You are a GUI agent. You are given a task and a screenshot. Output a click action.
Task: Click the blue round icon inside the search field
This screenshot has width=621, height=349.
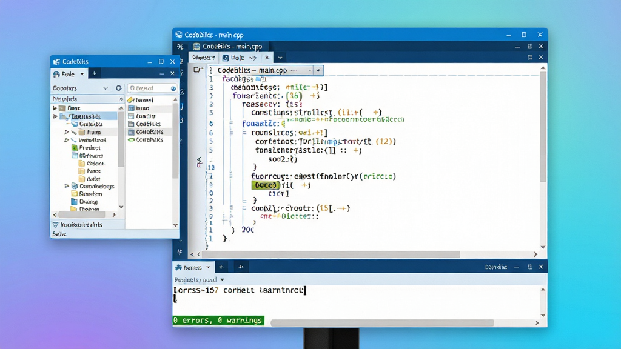click(x=173, y=88)
